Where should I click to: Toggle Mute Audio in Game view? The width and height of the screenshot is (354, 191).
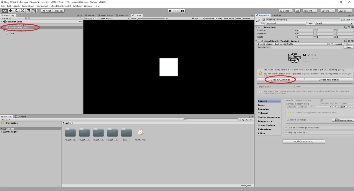point(229,19)
